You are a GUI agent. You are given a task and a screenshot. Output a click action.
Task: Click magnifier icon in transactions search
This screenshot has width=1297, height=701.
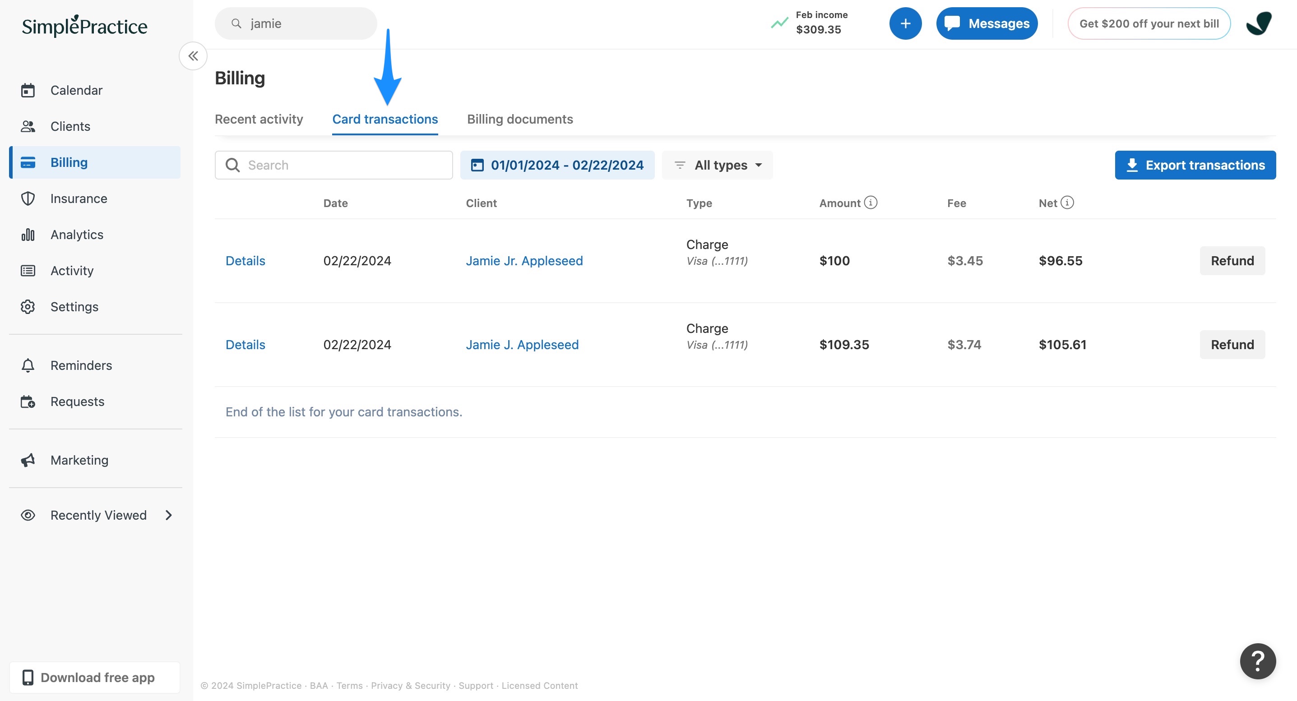232,165
